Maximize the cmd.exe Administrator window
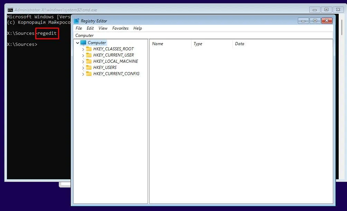Viewport: 347px width, 211px height. 326,10
